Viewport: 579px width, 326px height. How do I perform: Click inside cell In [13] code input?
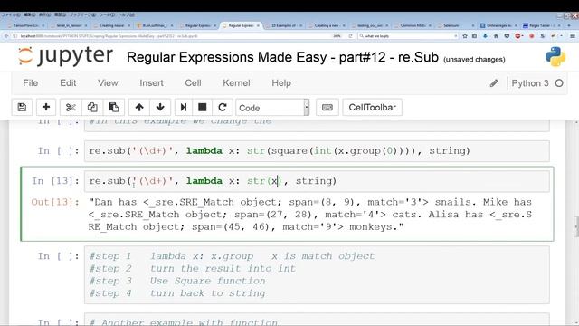tap(317, 181)
